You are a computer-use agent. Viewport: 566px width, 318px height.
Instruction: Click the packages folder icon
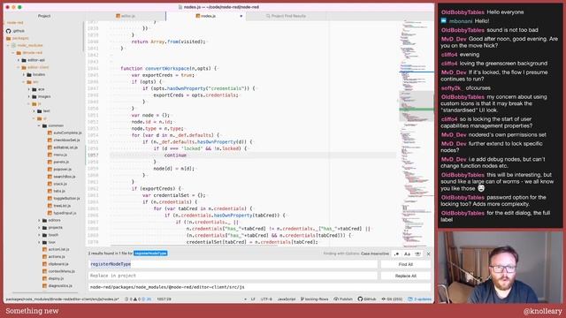pyautogui.click(x=8, y=38)
